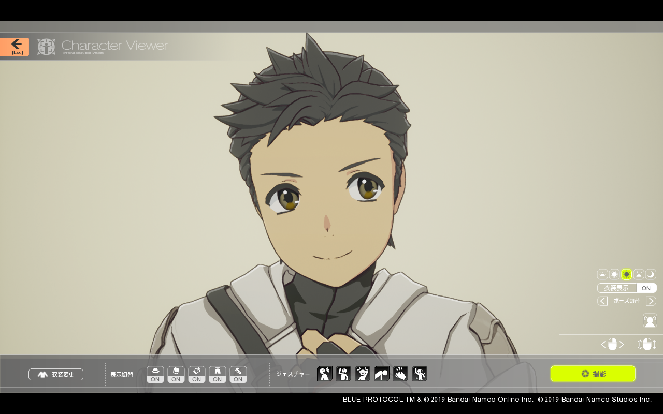
Task: Click the BLUE PROTOCOL copyright text
Action: (x=497, y=400)
